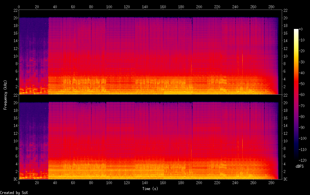This screenshot has width=310, height=195.
Task: Click the "-10" color scale label
Action: [302, 40]
